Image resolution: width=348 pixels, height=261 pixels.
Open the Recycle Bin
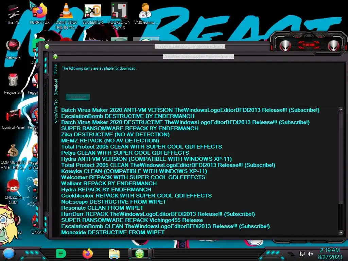[x=13, y=84]
